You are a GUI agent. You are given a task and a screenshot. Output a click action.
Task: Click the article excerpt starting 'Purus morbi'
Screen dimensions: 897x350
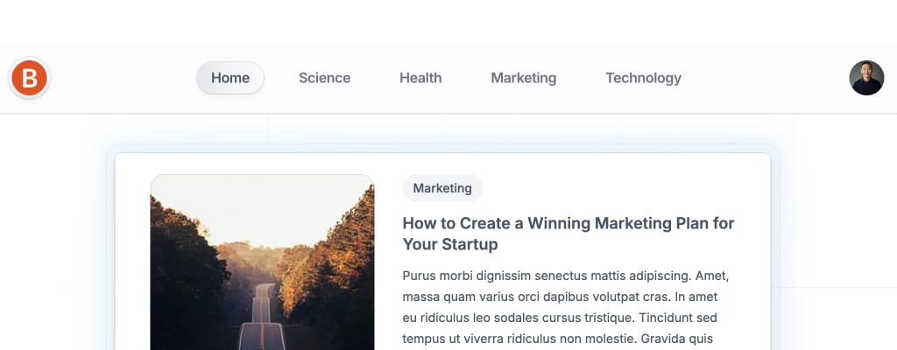coord(565,275)
